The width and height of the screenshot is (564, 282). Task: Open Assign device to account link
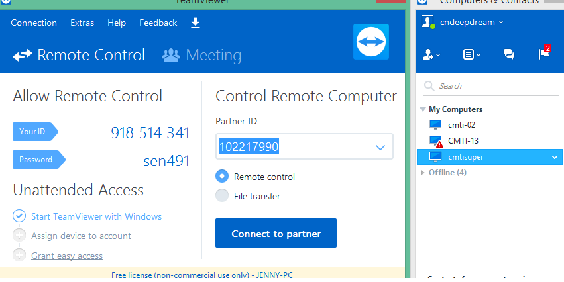click(x=81, y=236)
